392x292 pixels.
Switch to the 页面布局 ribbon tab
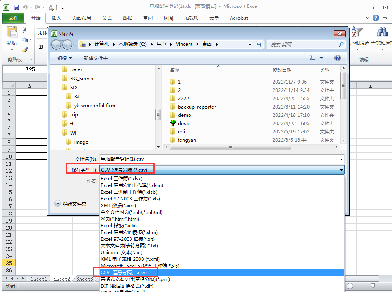[82, 18]
